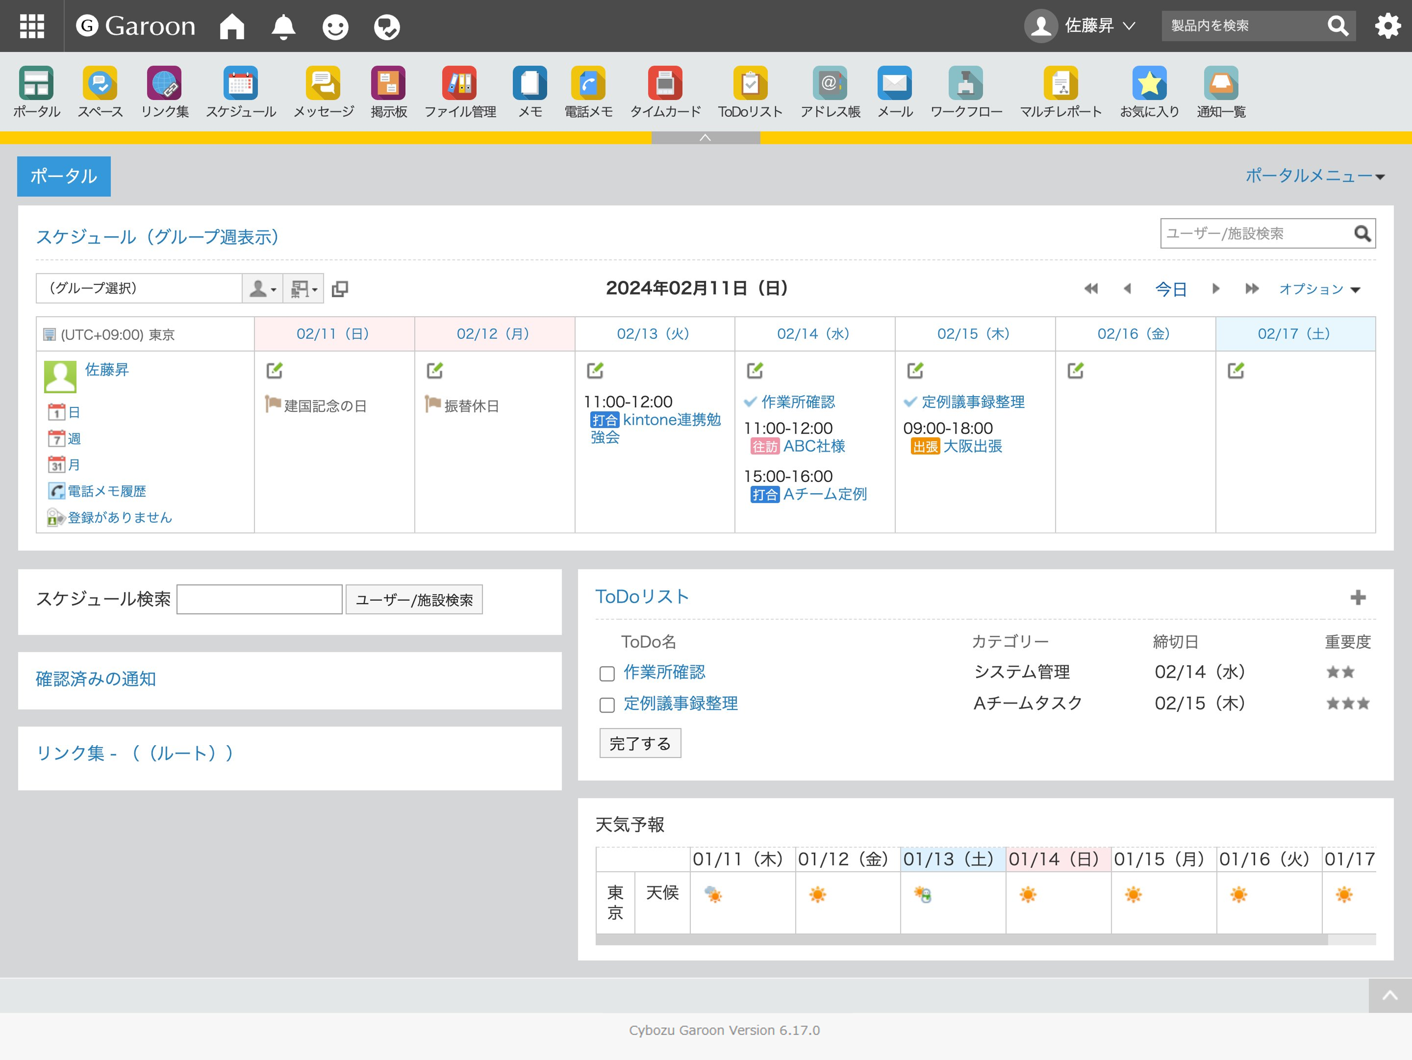Open the heart-check favorites icon in header

point(387,27)
